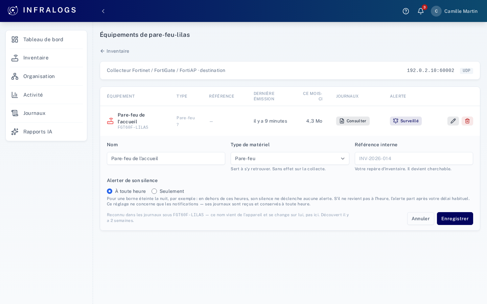Image resolution: width=487 pixels, height=304 pixels.
Task: Click the user name Camille Martin
Action: pos(461,11)
